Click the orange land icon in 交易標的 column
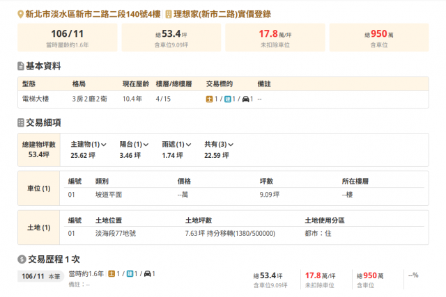 (209, 99)
